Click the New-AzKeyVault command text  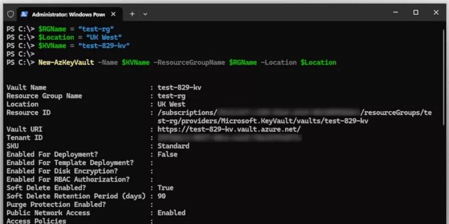coord(66,62)
